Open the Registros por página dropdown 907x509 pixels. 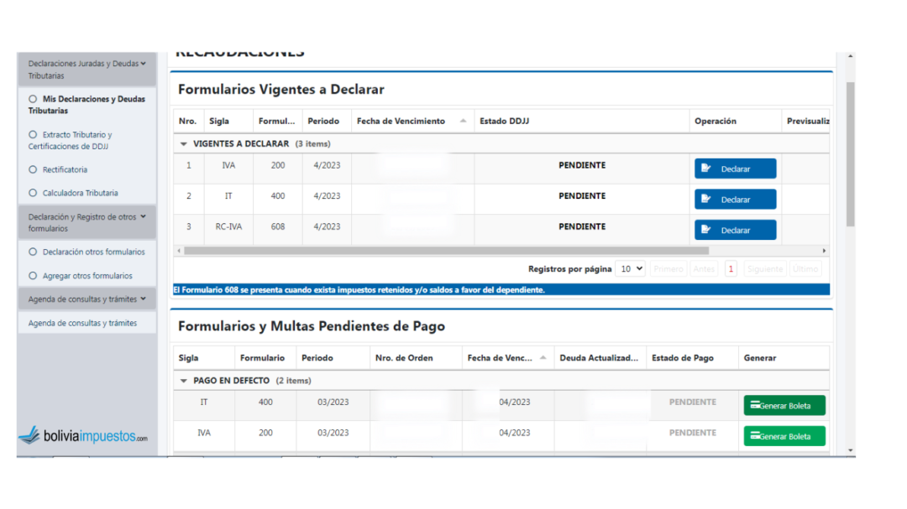click(630, 269)
